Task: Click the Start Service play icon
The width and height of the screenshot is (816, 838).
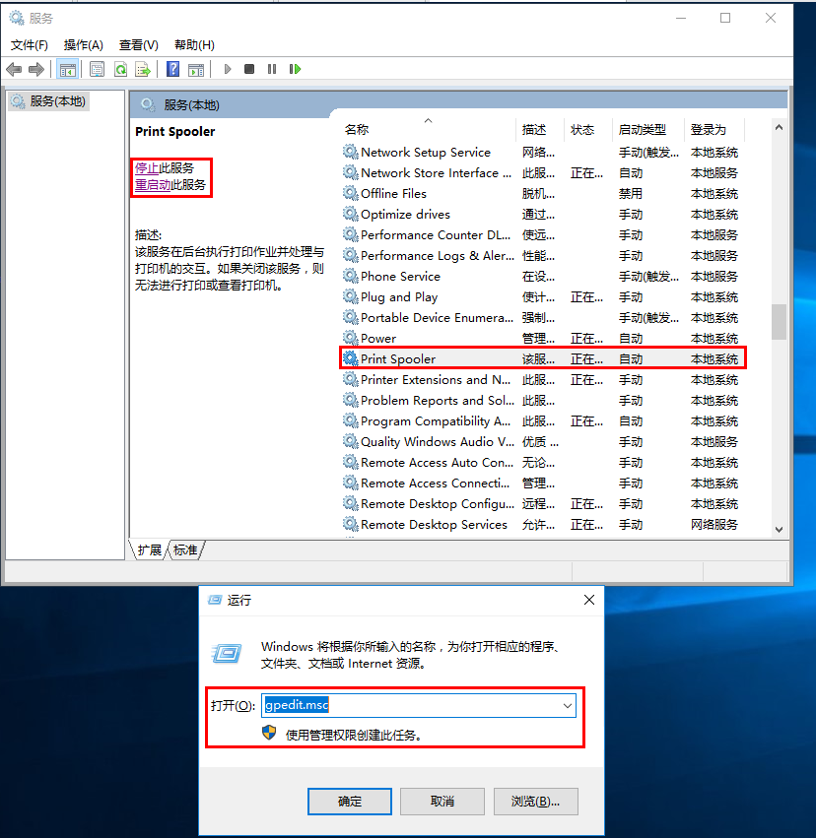Action: (228, 69)
